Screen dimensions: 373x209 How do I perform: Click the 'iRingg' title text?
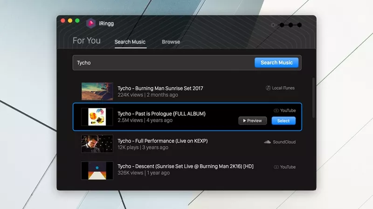(106, 24)
